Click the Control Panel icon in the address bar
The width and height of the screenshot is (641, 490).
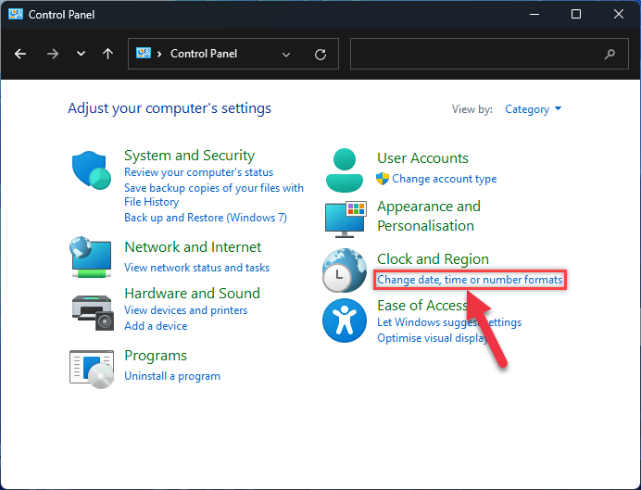click(144, 53)
